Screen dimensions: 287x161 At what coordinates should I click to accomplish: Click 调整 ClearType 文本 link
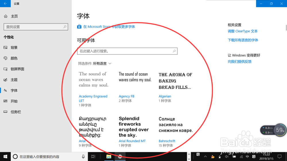click(x=243, y=31)
